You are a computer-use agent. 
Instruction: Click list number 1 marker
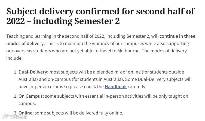click(16, 72)
